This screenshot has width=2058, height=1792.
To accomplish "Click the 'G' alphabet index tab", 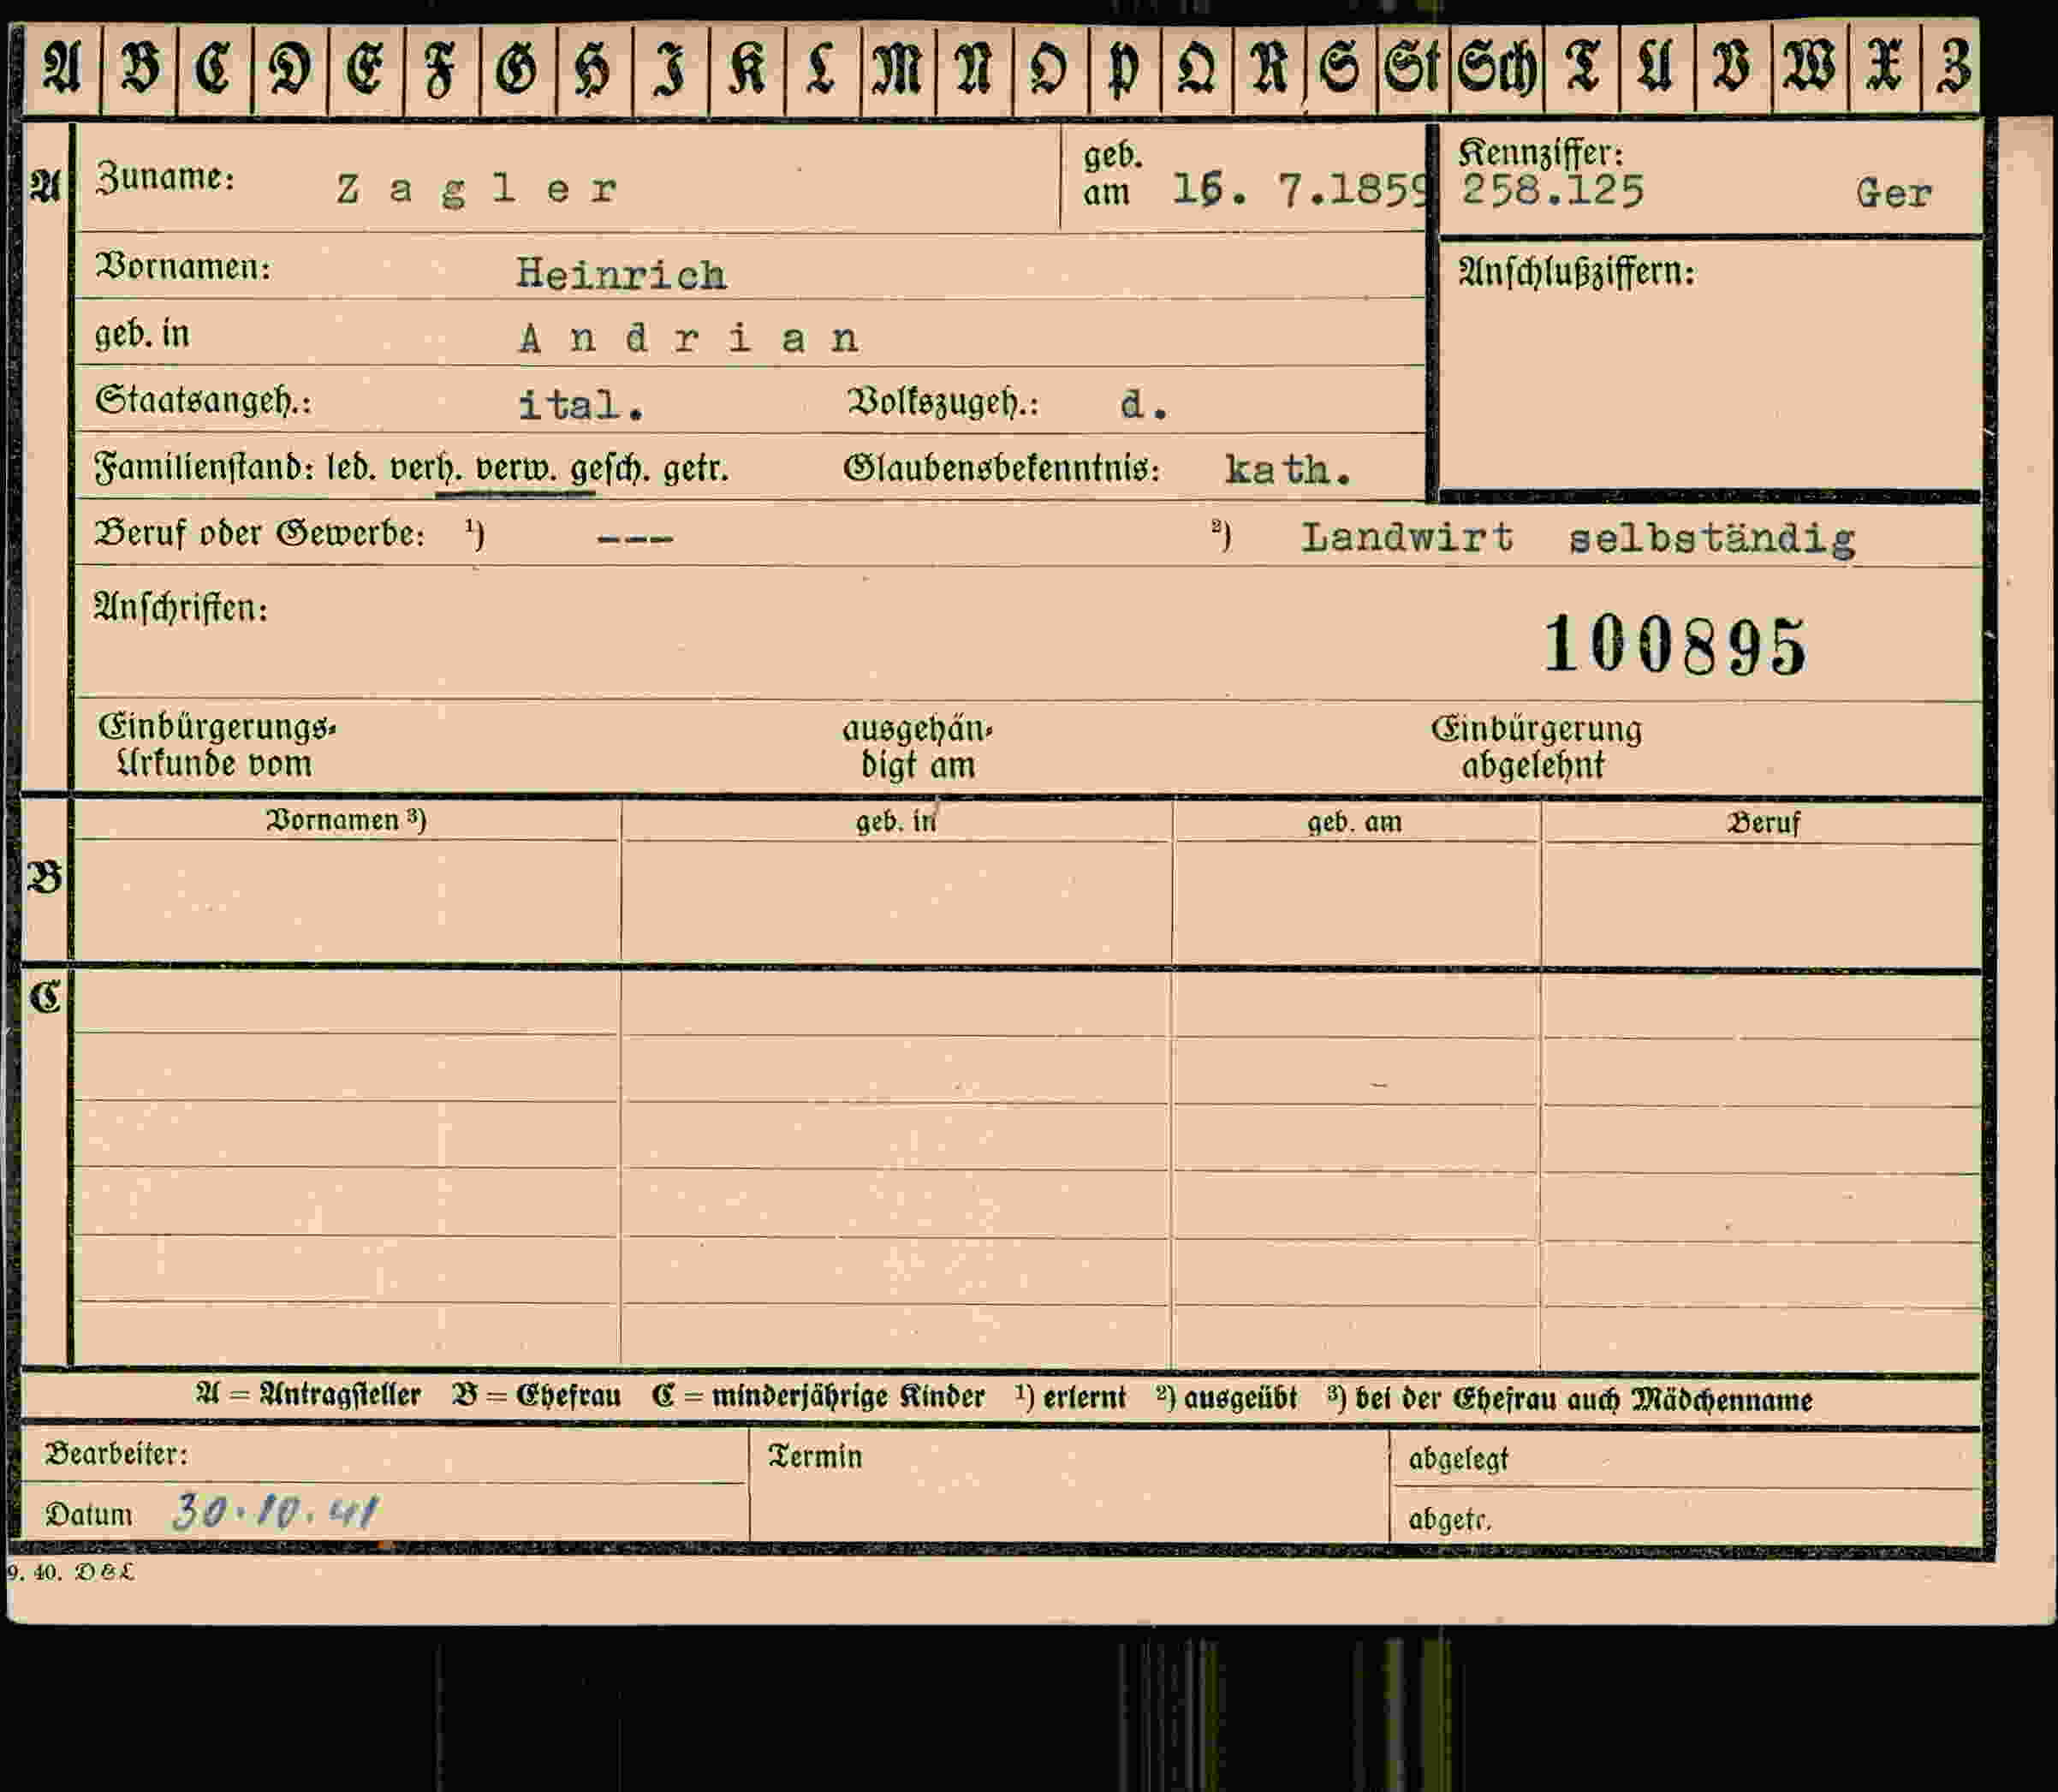I will [x=517, y=69].
